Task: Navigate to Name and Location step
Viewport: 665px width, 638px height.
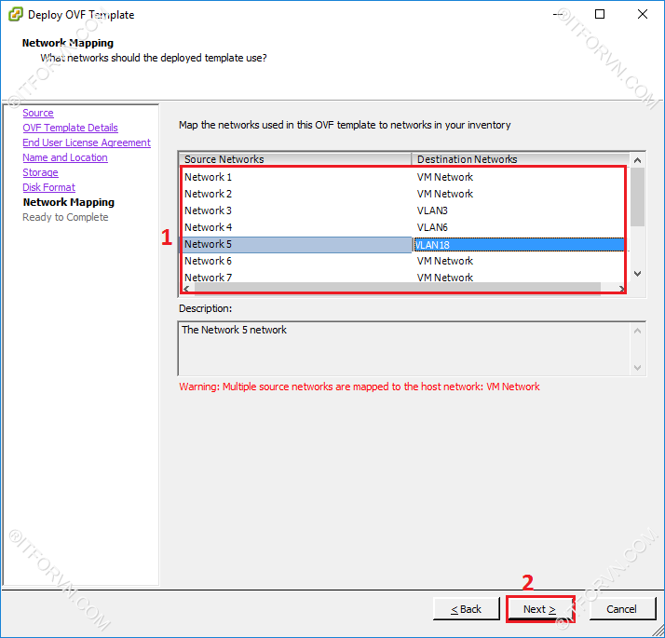Action: click(65, 157)
